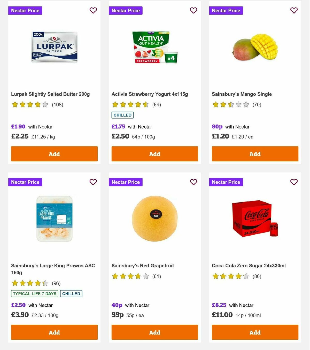Click the star rating on King Prawns
Screen dimensions: 310x350
coord(29,283)
